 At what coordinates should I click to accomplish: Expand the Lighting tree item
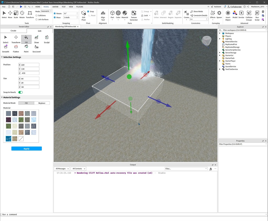[220, 39]
